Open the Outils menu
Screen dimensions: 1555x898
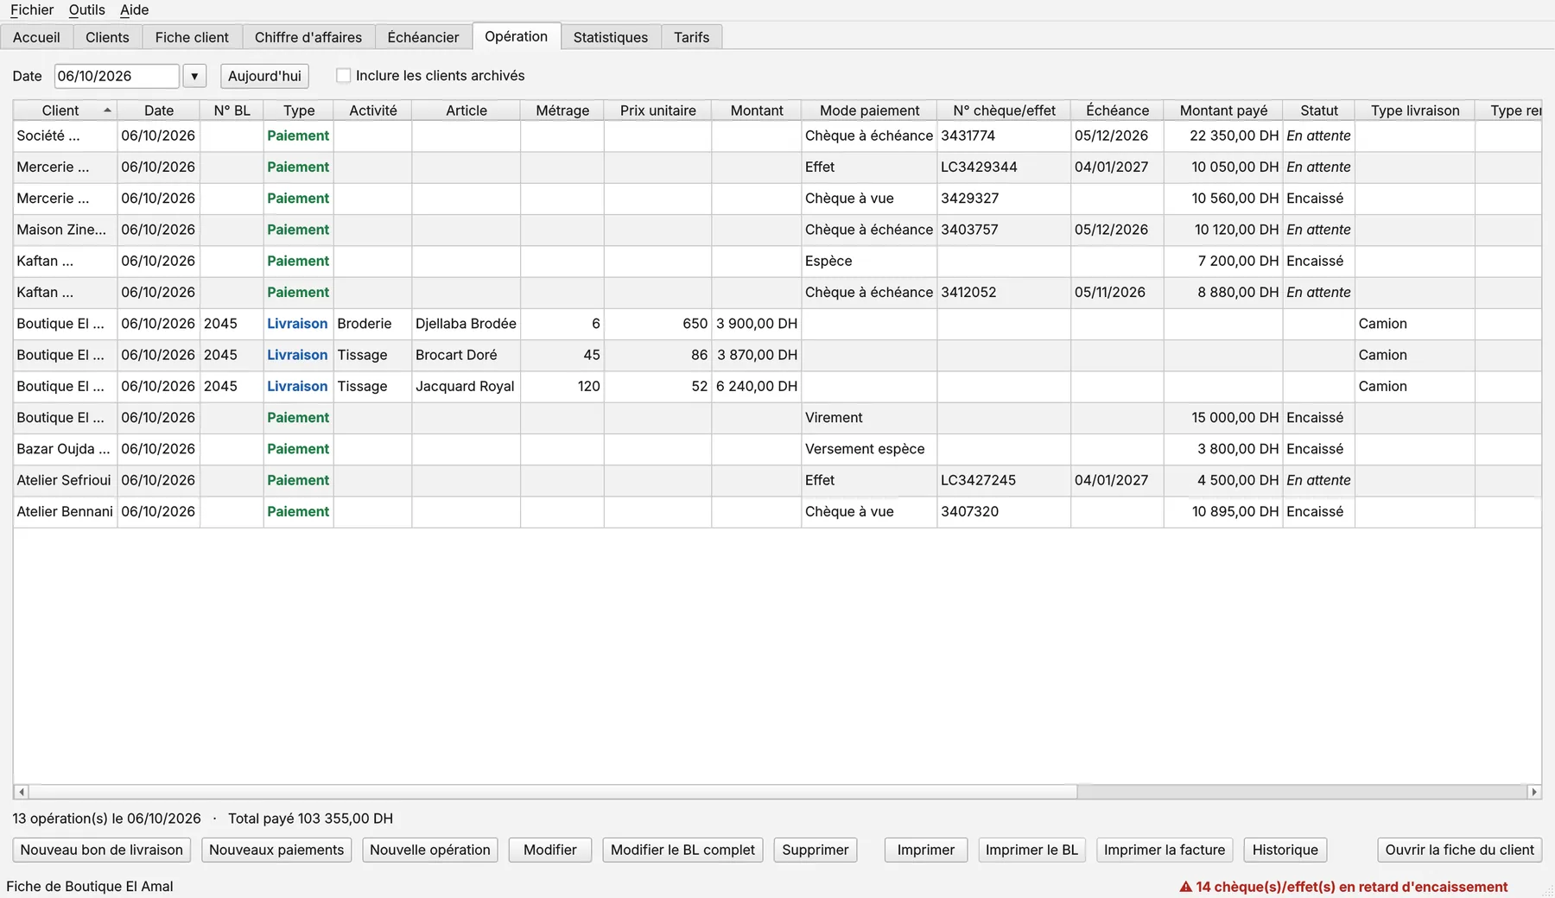coord(87,10)
